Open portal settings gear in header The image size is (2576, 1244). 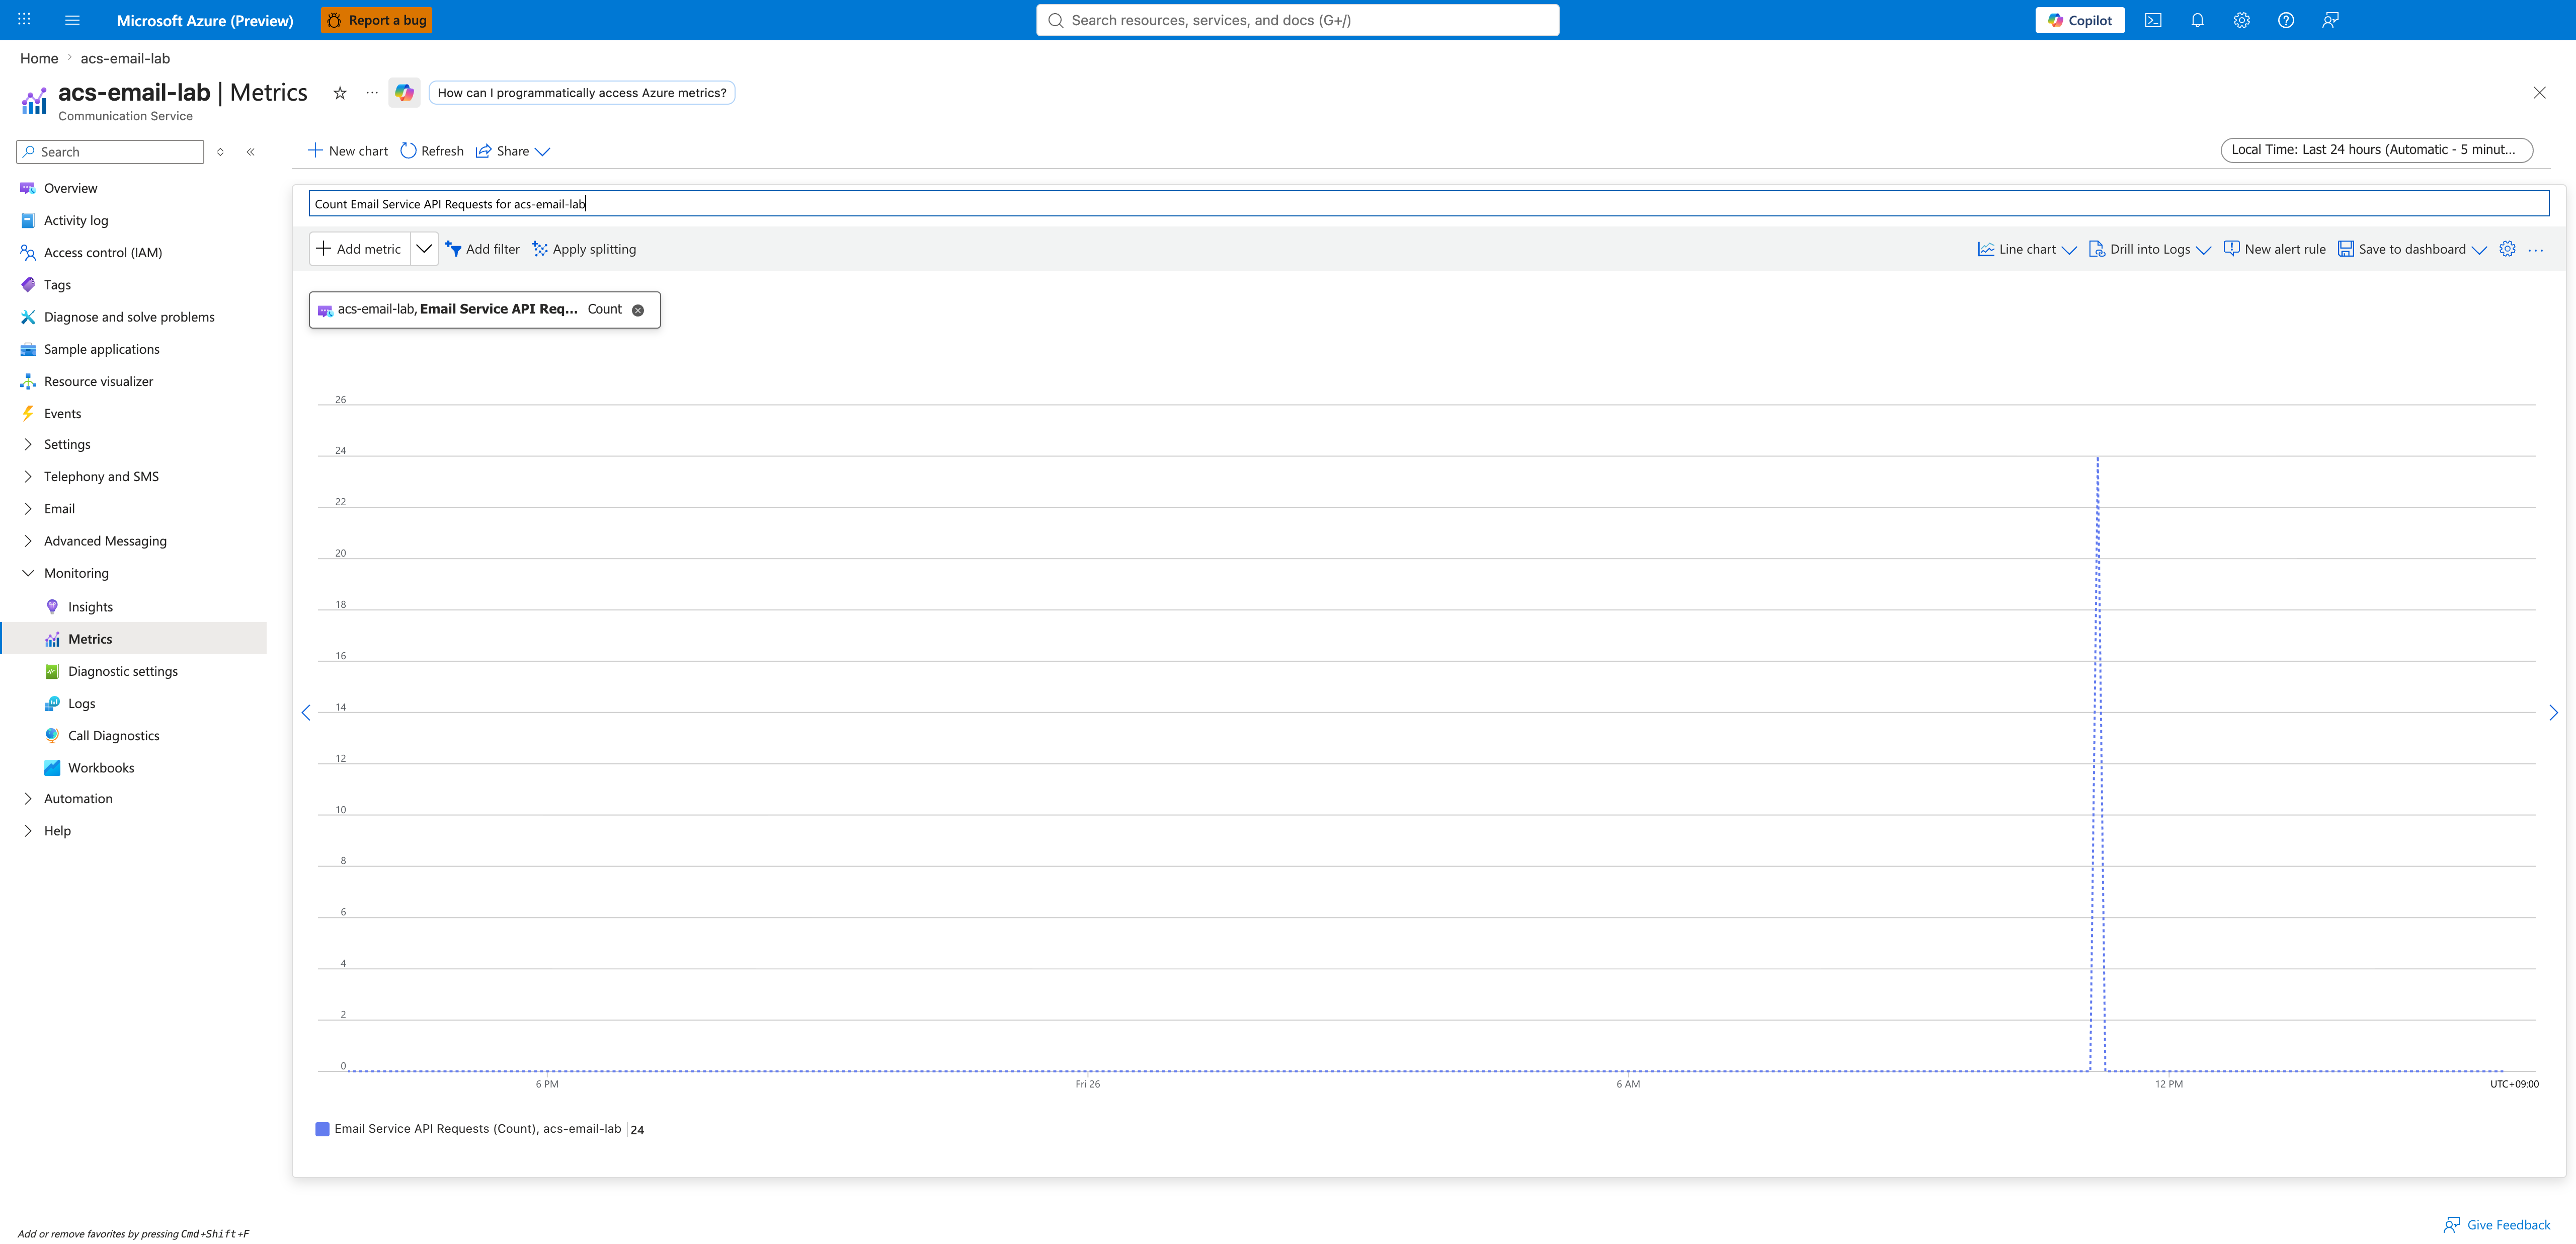click(2242, 20)
